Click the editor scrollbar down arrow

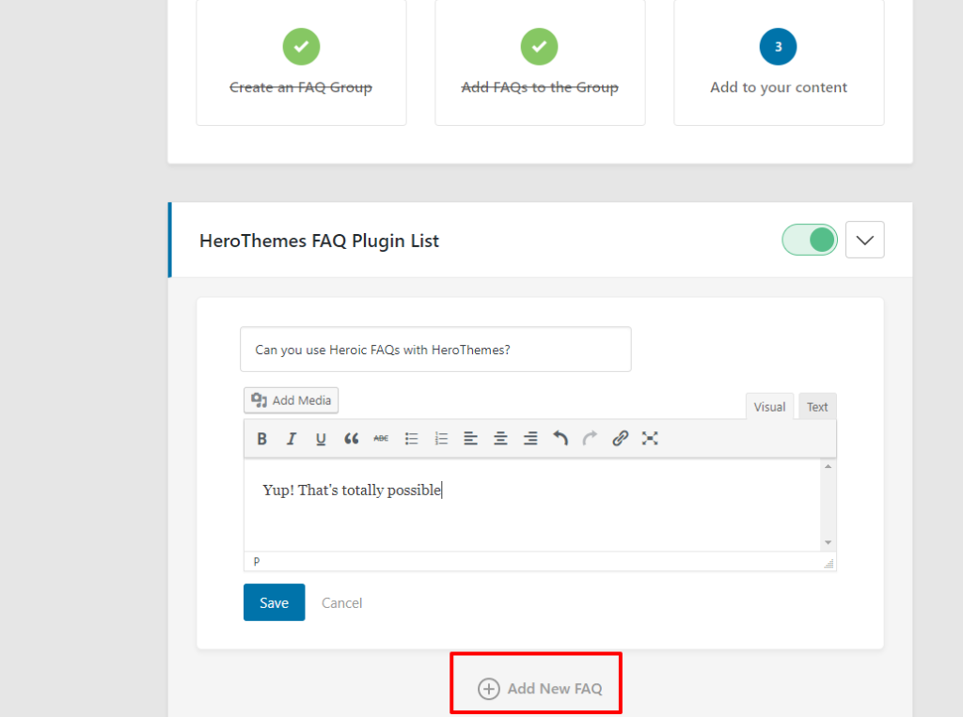(x=828, y=542)
